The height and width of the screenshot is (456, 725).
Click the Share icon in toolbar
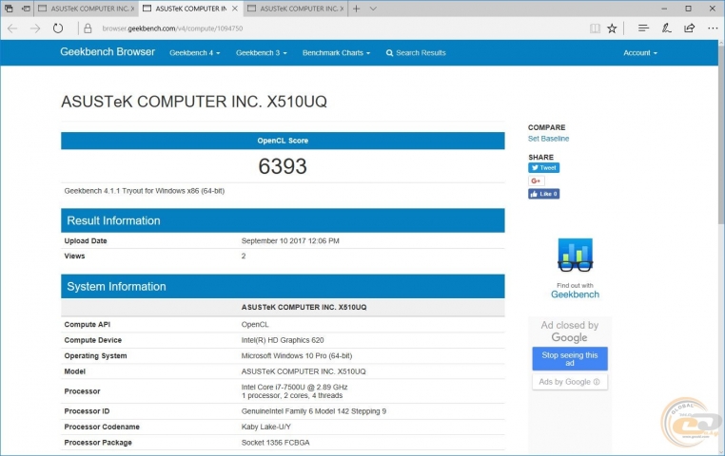click(690, 28)
